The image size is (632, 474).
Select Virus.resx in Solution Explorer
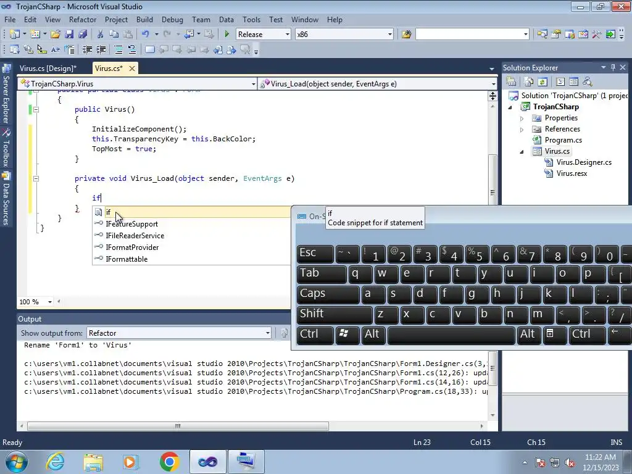click(x=572, y=173)
